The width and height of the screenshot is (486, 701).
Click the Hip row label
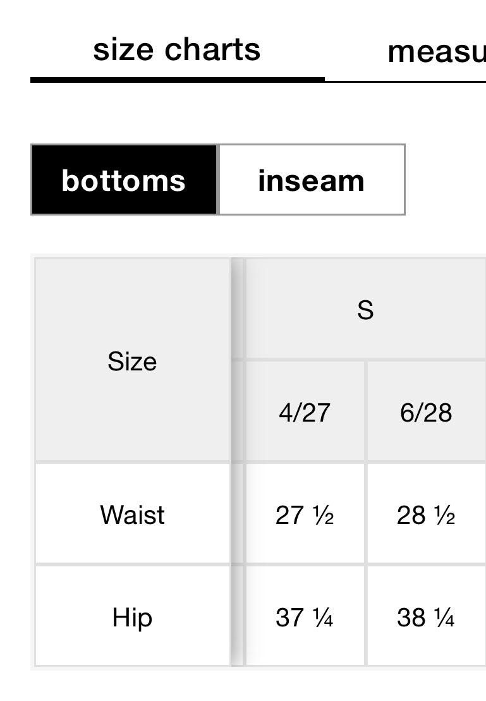(132, 616)
